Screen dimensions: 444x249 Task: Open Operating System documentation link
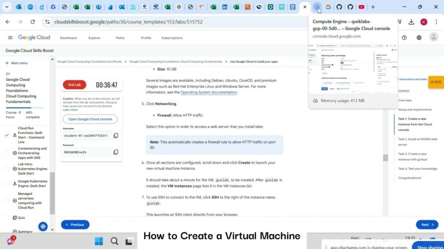209,93
